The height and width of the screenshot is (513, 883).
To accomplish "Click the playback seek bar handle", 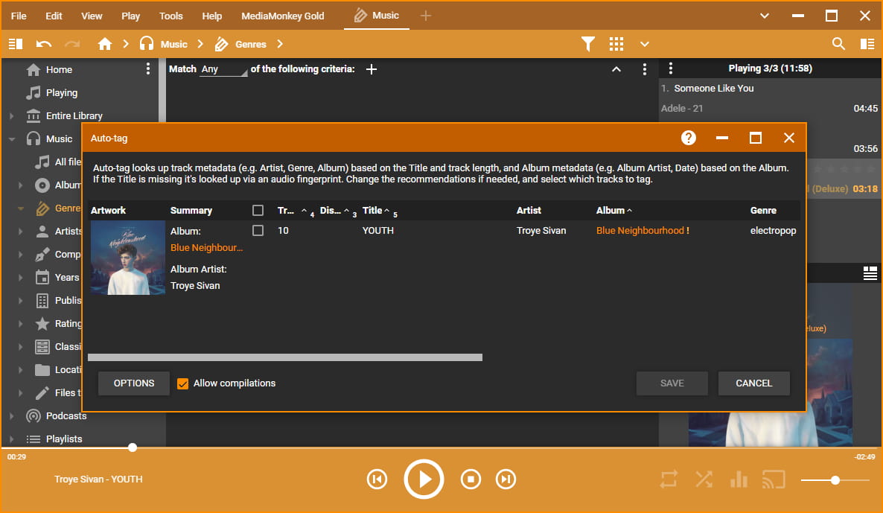I will coord(133,447).
